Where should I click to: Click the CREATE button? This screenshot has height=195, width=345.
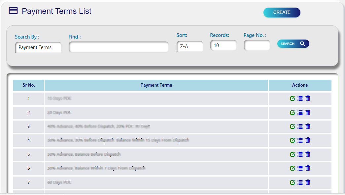[x=282, y=13]
